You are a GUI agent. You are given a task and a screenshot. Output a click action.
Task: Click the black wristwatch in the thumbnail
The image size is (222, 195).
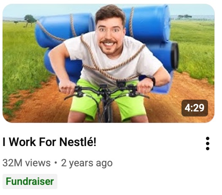[153, 81]
